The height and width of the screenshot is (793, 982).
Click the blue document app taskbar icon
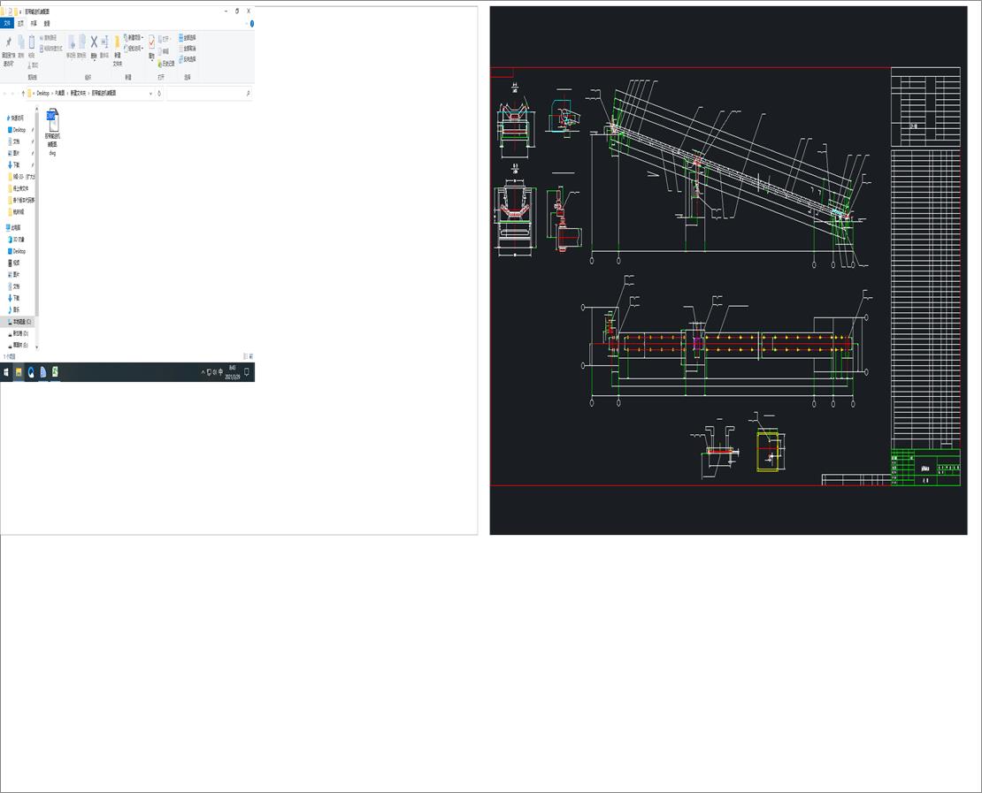click(x=43, y=372)
